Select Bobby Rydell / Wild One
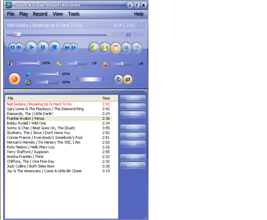 click(59, 123)
